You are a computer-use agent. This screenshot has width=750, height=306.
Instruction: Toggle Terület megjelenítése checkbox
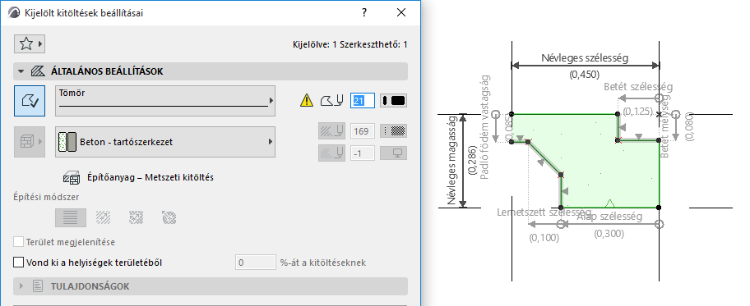19,242
